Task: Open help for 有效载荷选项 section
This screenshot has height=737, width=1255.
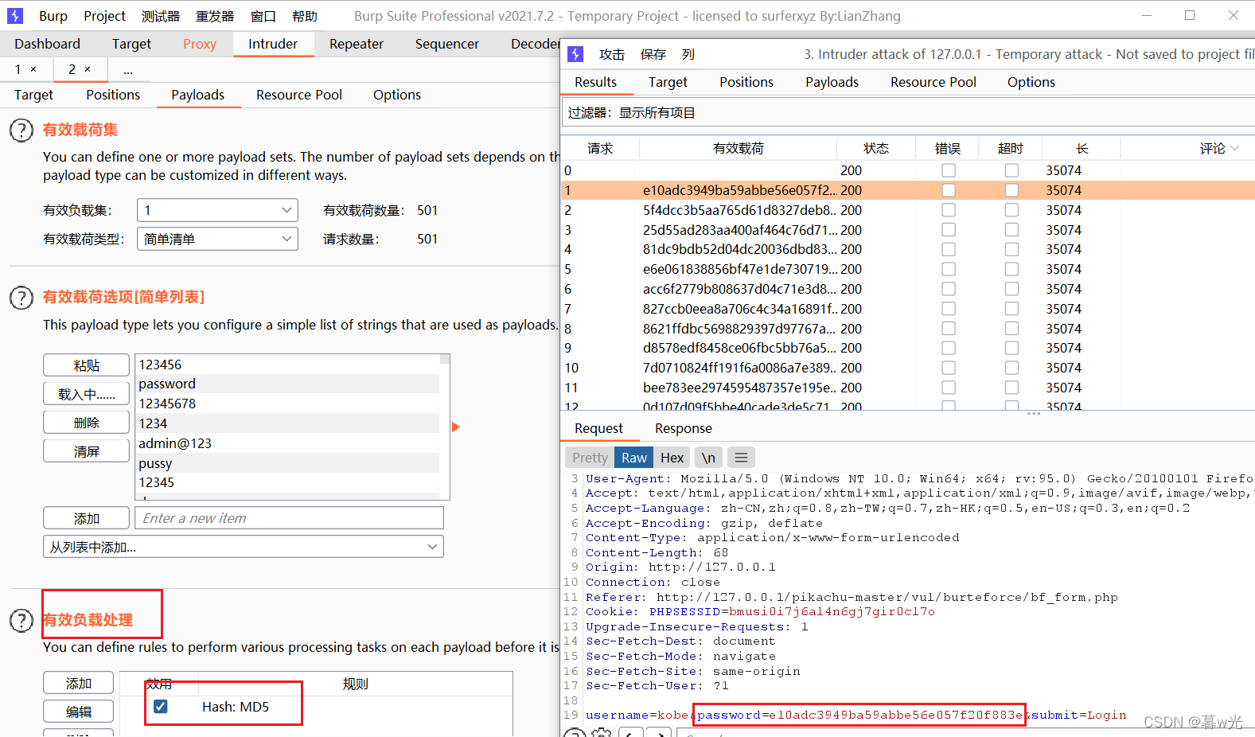Action: pos(21,298)
